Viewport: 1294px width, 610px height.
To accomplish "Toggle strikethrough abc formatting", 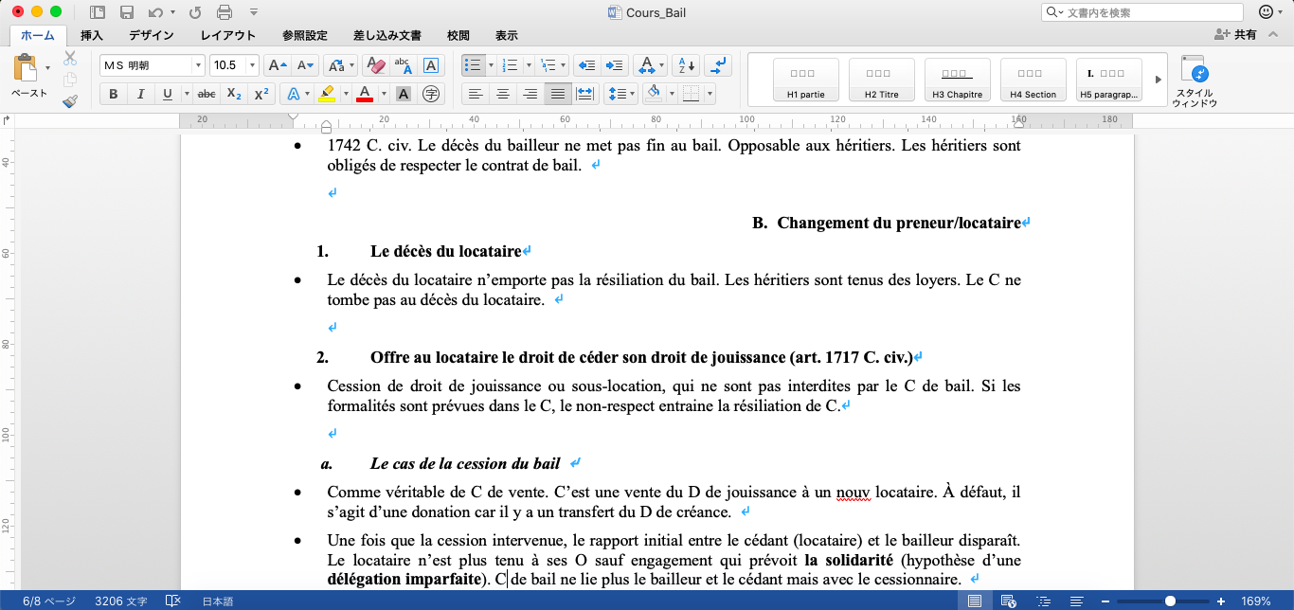I will [207, 94].
